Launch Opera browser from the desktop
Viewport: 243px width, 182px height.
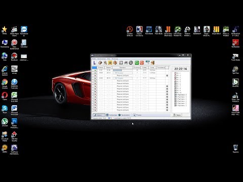[5, 96]
